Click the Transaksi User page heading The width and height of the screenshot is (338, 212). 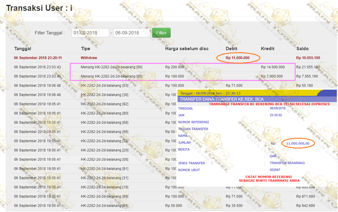pyautogui.click(x=39, y=8)
